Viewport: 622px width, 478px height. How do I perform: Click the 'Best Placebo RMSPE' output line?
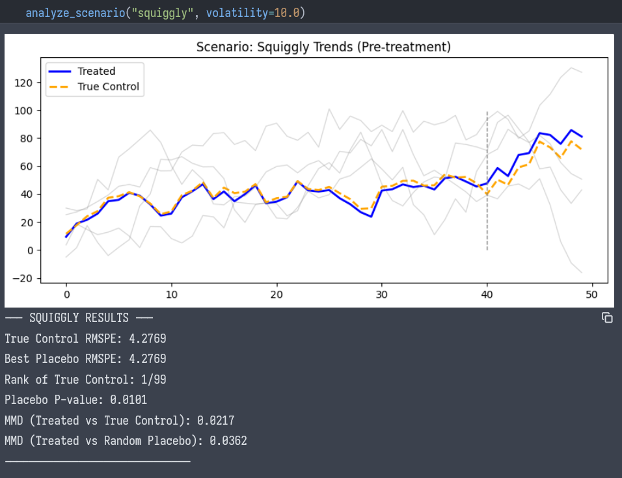point(85,359)
